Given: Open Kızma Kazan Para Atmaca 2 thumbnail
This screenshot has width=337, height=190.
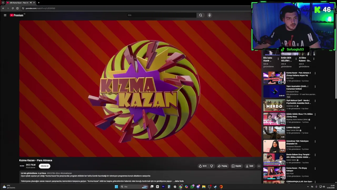Looking at the screenshot, I should coord(274,78).
